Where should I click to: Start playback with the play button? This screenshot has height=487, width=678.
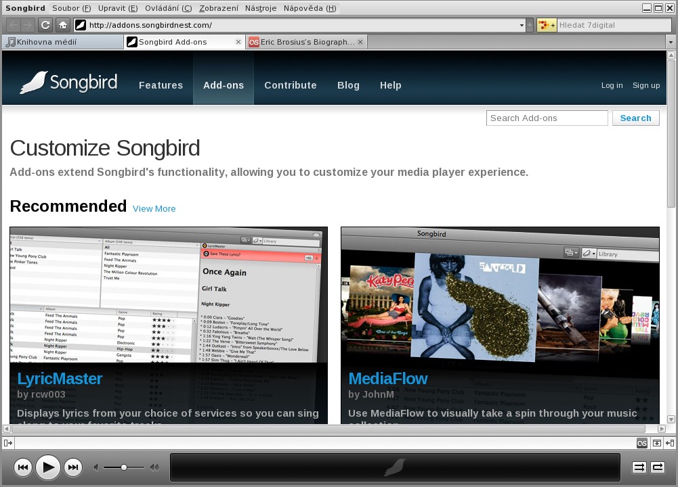pyautogui.click(x=48, y=467)
